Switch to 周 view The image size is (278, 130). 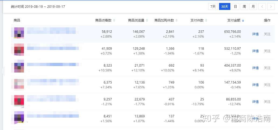tap(244, 7)
